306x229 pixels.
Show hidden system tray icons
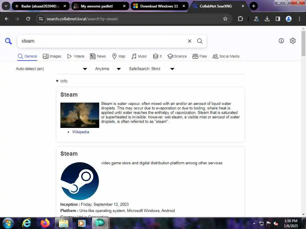254,223
